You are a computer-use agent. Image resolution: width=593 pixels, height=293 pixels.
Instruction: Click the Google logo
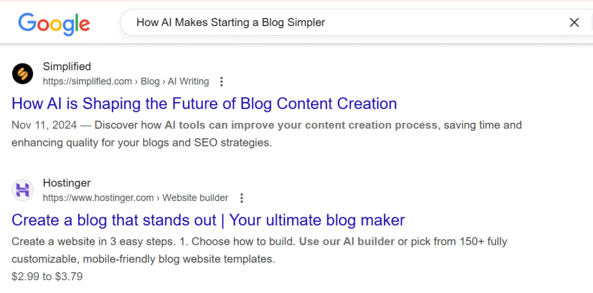[54, 23]
